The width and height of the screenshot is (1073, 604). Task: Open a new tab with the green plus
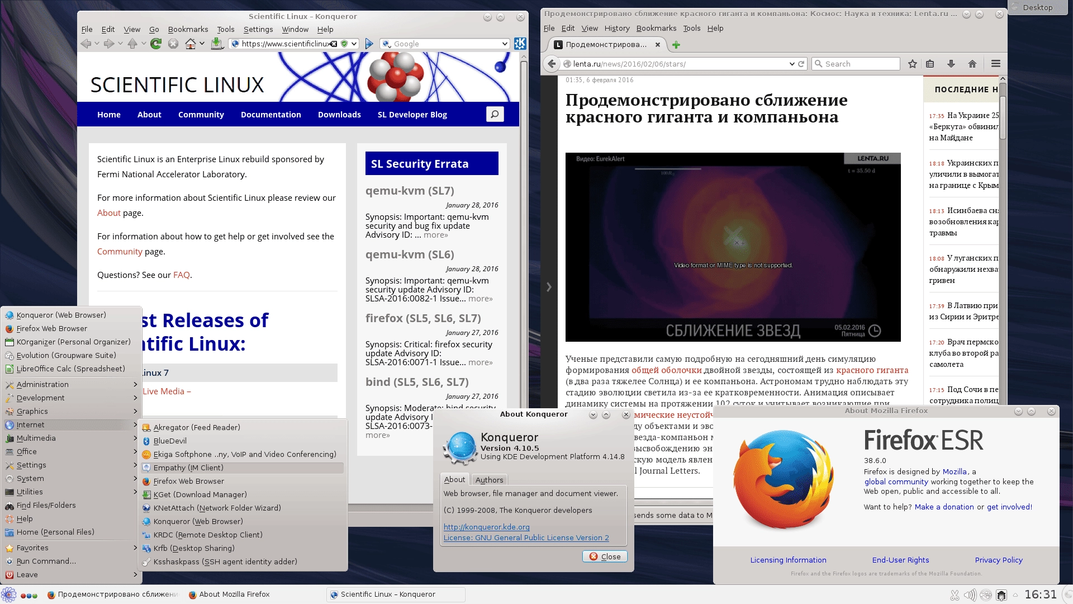coord(676,45)
